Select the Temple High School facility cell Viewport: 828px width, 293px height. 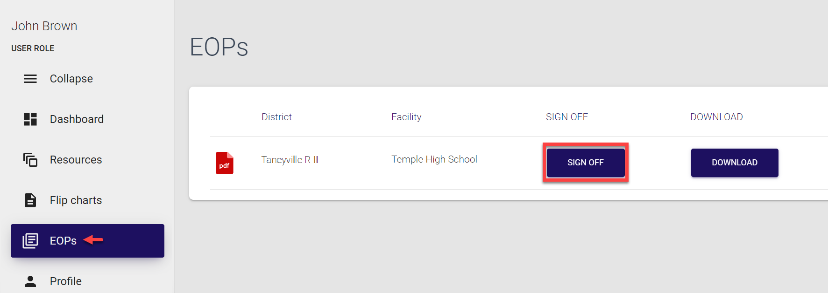pyautogui.click(x=434, y=159)
